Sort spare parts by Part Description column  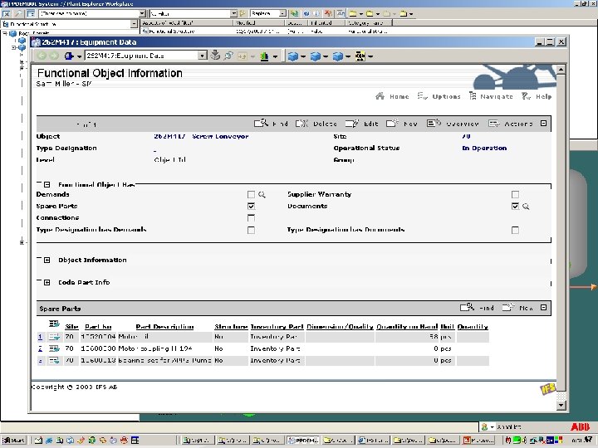164,327
